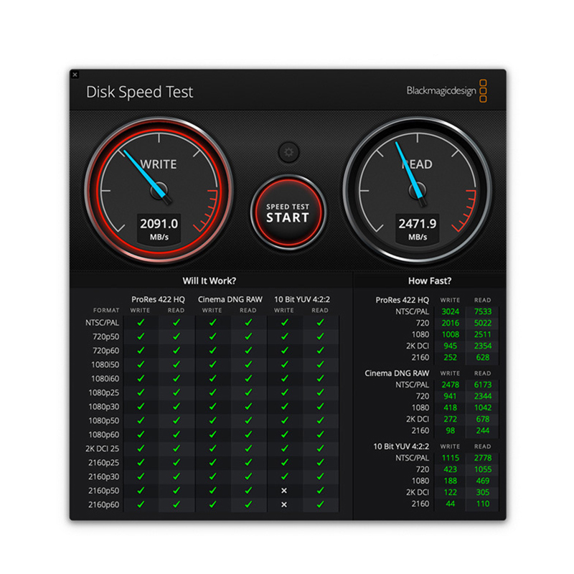574x574 pixels.
Task: Click the Will It Work? panel heading
Action: pos(210,281)
